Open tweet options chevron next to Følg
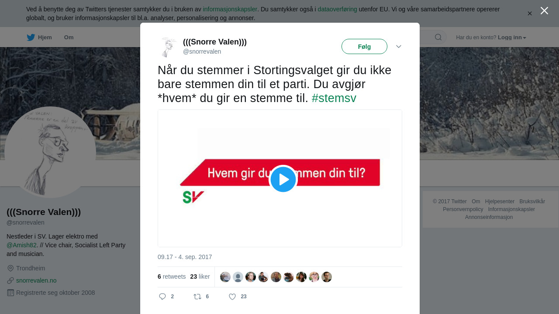This screenshot has height=314, width=559. pos(398,46)
